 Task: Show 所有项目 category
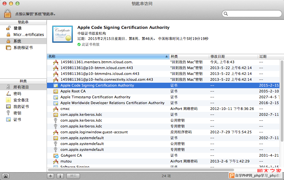[23, 87]
